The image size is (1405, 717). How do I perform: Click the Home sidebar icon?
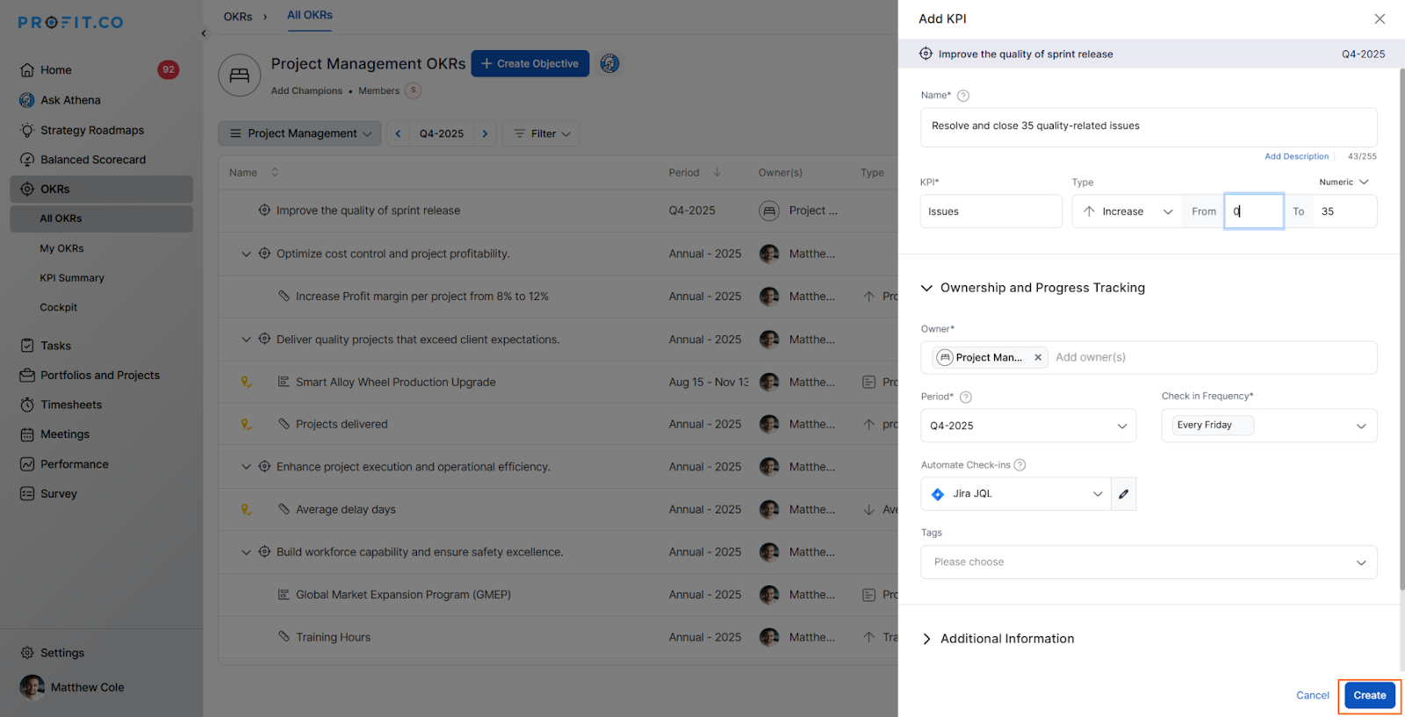click(x=27, y=70)
